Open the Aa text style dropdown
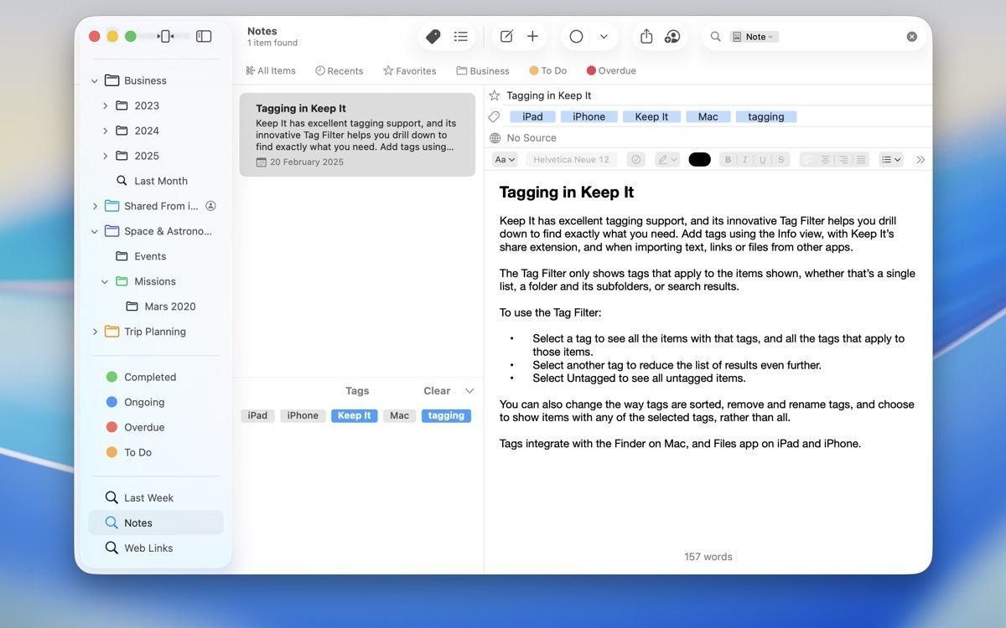1006x628 pixels. click(x=505, y=160)
